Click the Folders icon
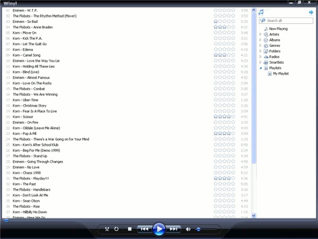Screen dimensions: 318x239 (266, 51)
